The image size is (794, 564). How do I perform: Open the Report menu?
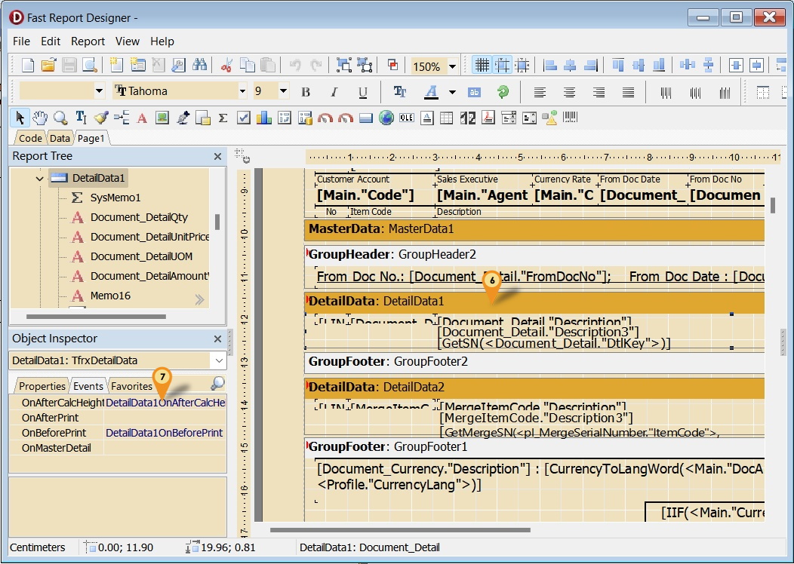pos(88,41)
